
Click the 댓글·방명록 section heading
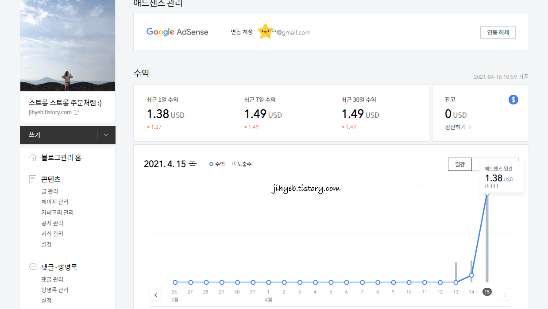coord(59,267)
